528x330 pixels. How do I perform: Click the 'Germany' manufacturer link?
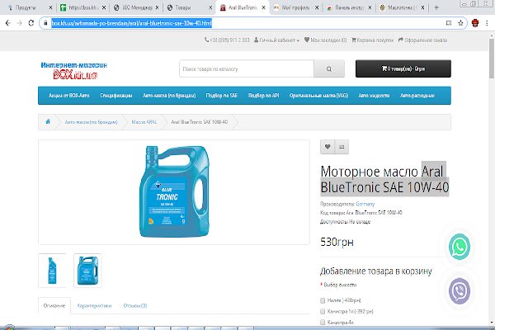click(x=365, y=204)
